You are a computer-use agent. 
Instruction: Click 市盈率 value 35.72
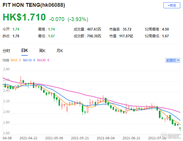(127, 29)
